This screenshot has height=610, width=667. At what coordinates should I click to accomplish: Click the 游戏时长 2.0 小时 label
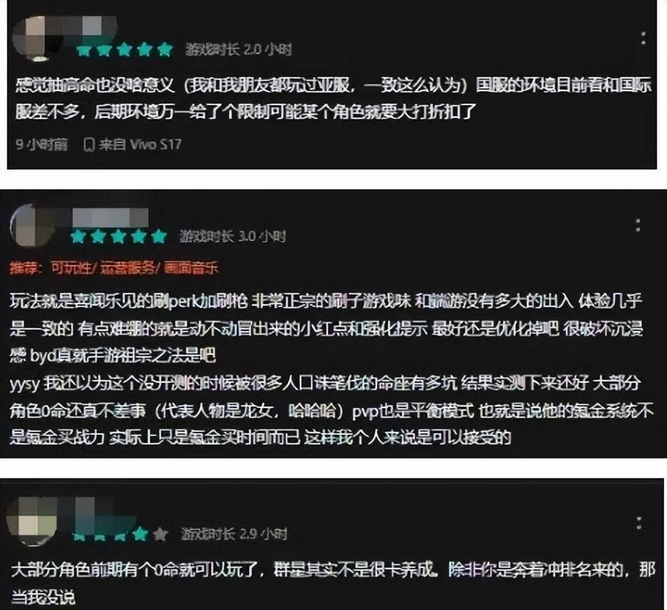[238, 50]
